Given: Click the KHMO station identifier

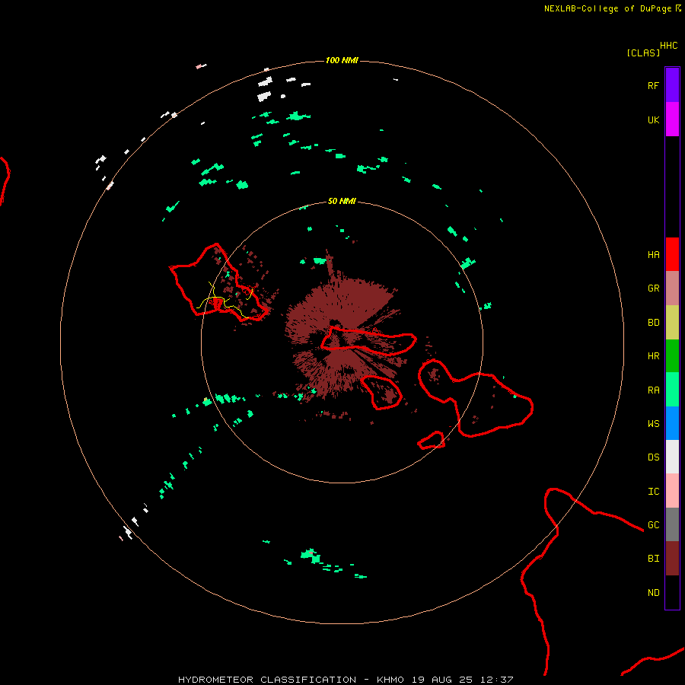Looking at the screenshot, I should [x=390, y=680].
